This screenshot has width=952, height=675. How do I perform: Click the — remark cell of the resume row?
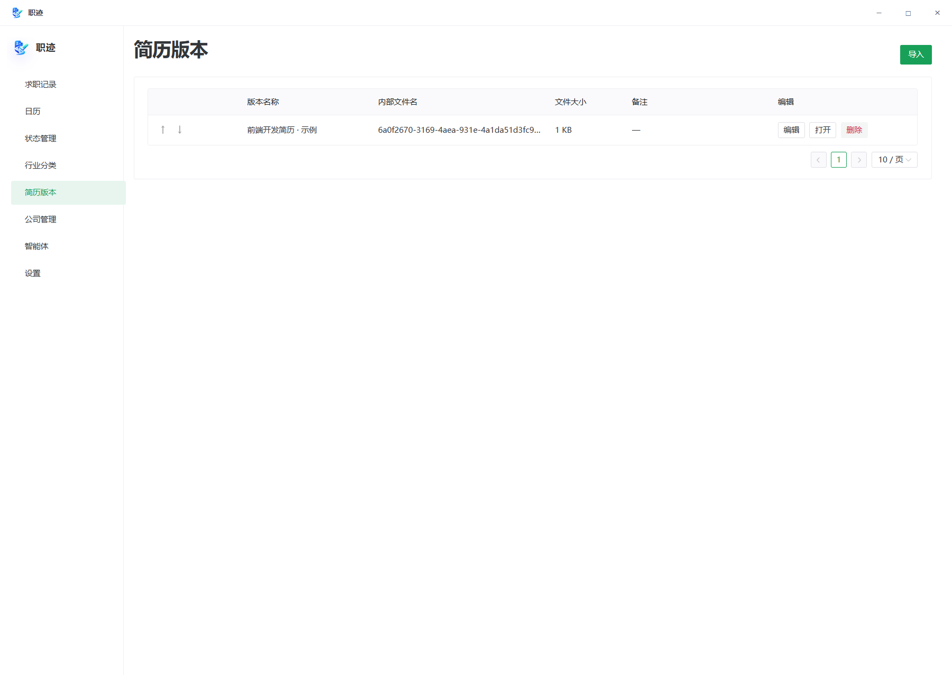pyautogui.click(x=636, y=130)
